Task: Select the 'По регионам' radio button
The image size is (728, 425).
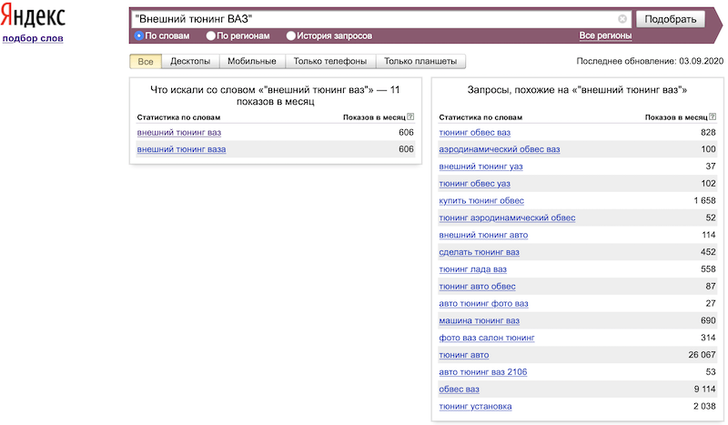Action: pyautogui.click(x=211, y=35)
